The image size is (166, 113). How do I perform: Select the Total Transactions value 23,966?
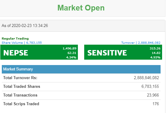[153, 95]
